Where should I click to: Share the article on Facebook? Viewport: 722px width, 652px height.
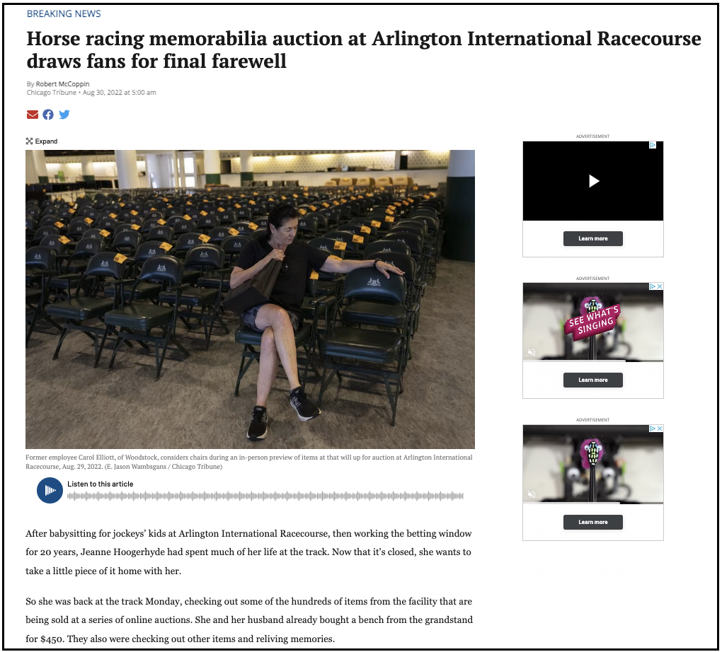tap(48, 115)
